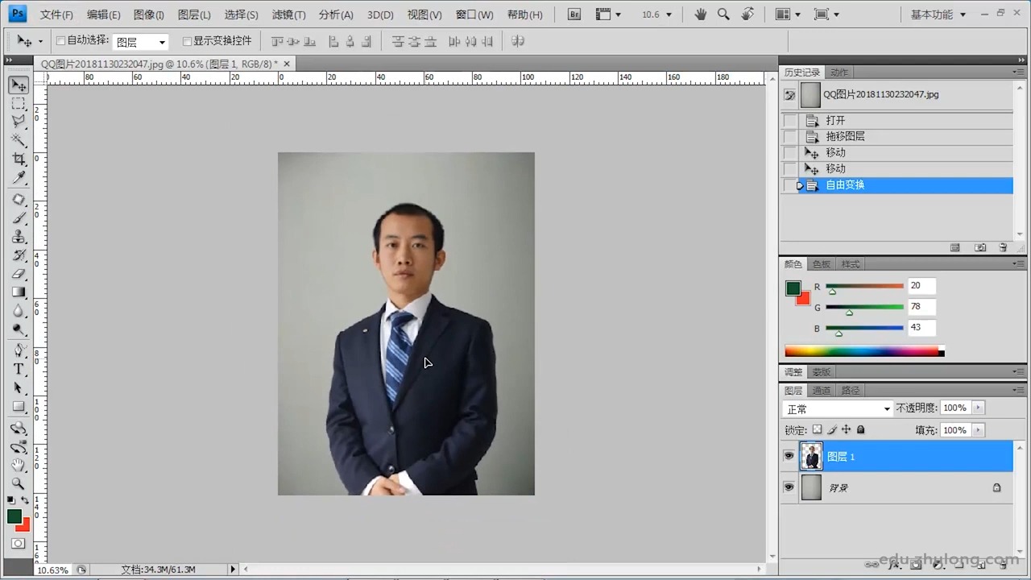The image size is (1031, 580).
Task: Toggle lock all icon
Action: [860, 430]
